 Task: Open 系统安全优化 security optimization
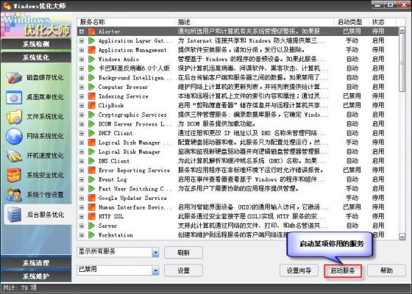click(x=35, y=175)
